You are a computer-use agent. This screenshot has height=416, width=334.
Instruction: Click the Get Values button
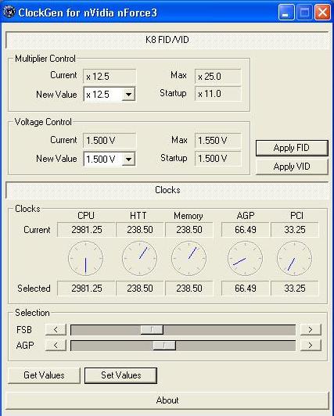44,375
